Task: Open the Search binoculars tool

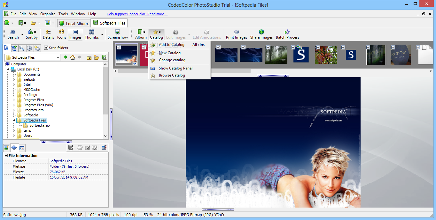Action: tap(13, 34)
